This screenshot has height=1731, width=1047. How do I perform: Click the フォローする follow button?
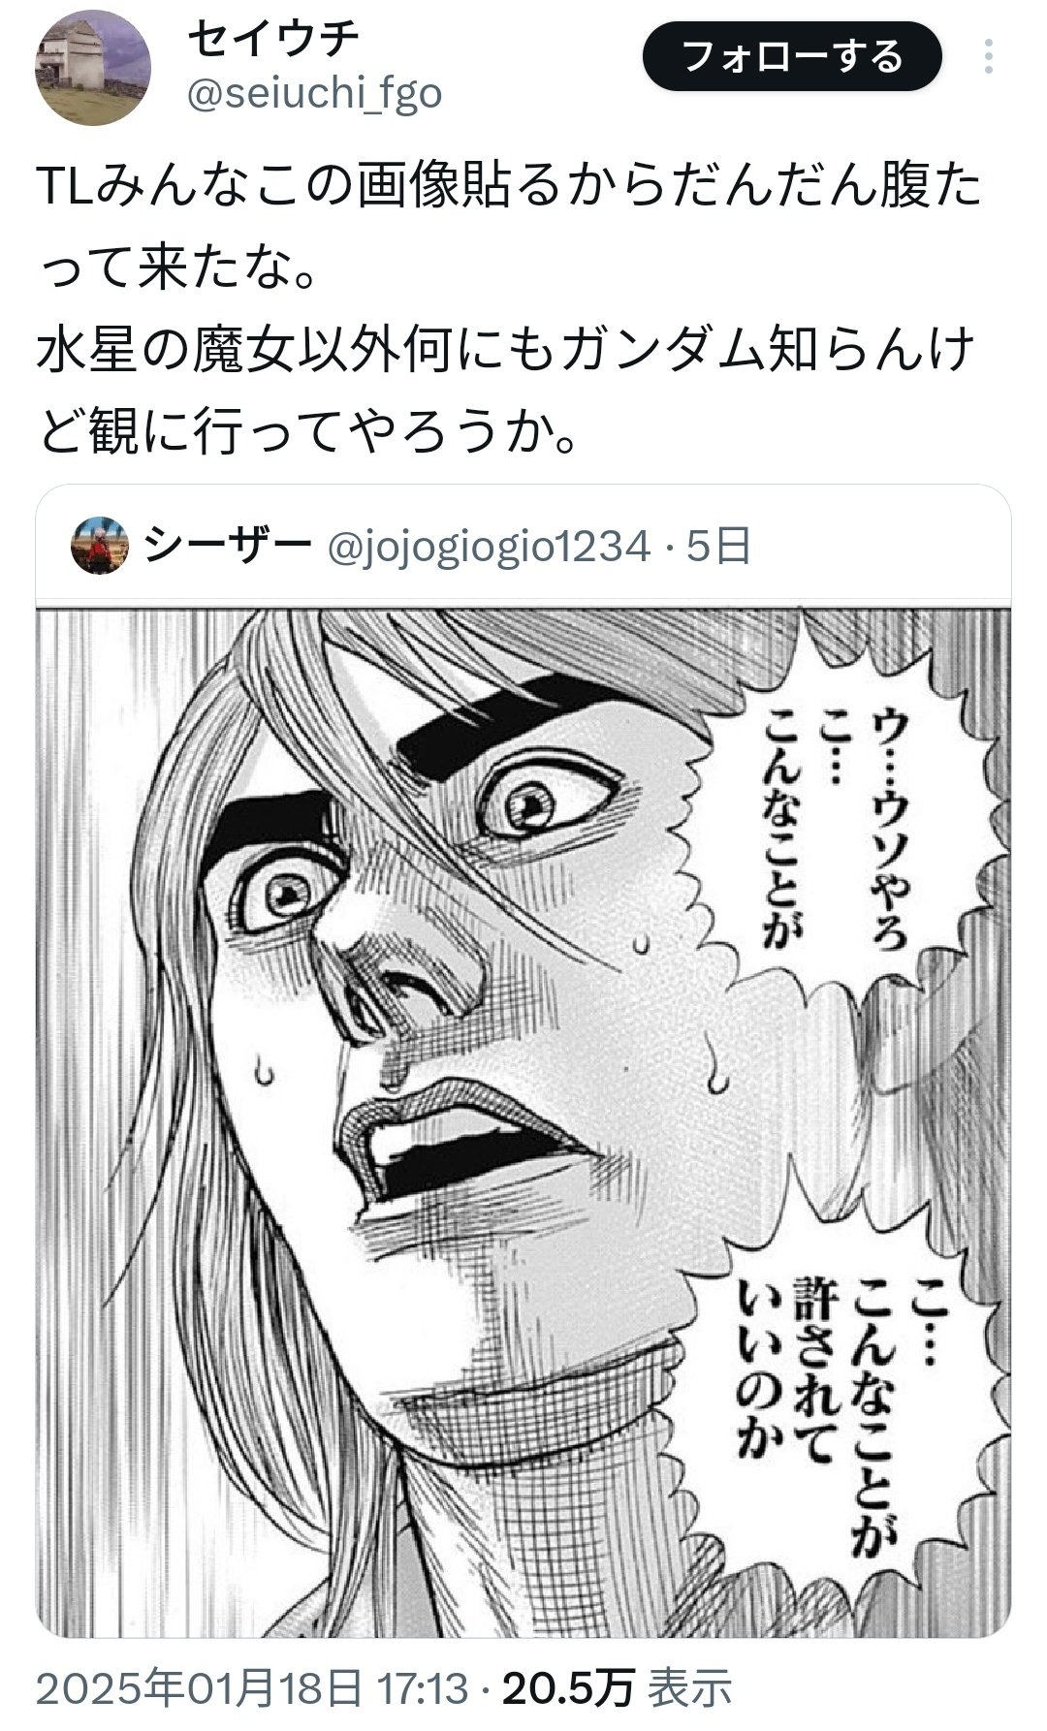pos(793,57)
